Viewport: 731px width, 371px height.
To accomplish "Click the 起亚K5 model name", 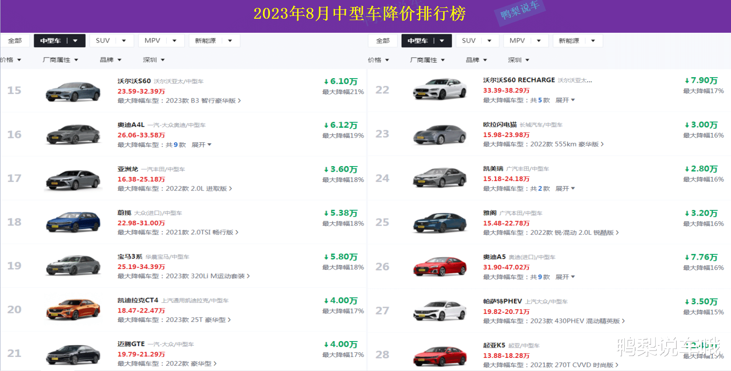I will [x=494, y=345].
